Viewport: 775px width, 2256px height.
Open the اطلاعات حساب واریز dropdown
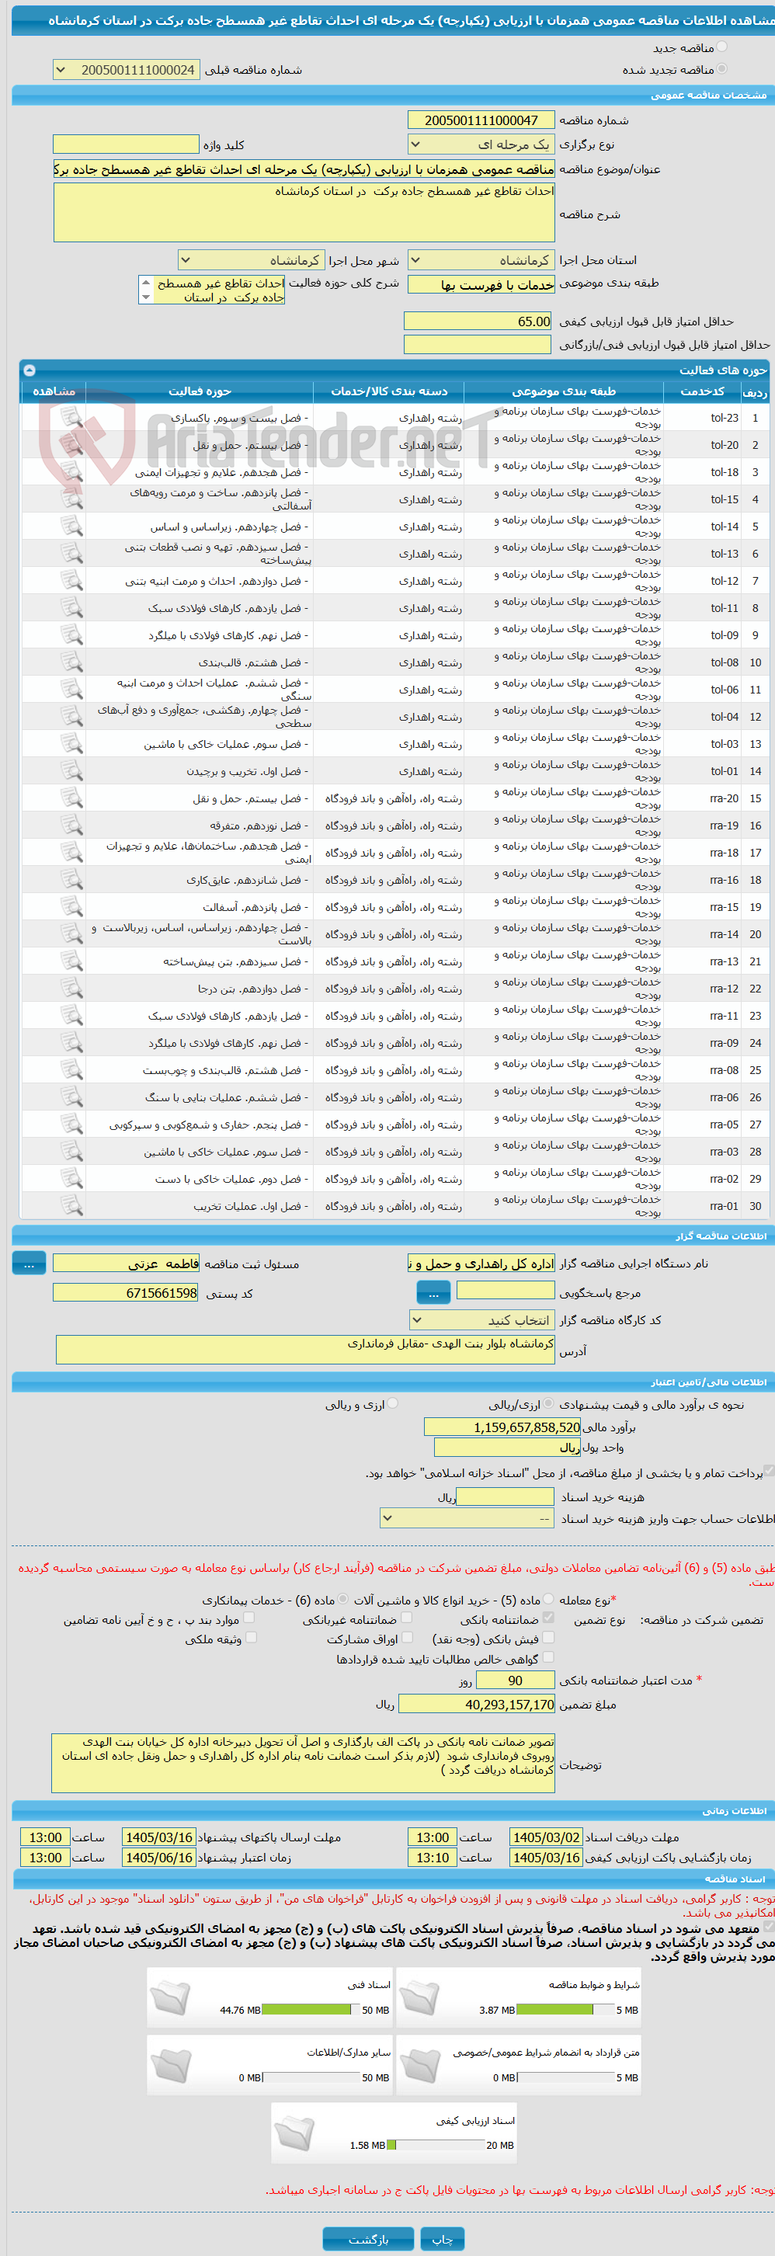(x=467, y=1518)
